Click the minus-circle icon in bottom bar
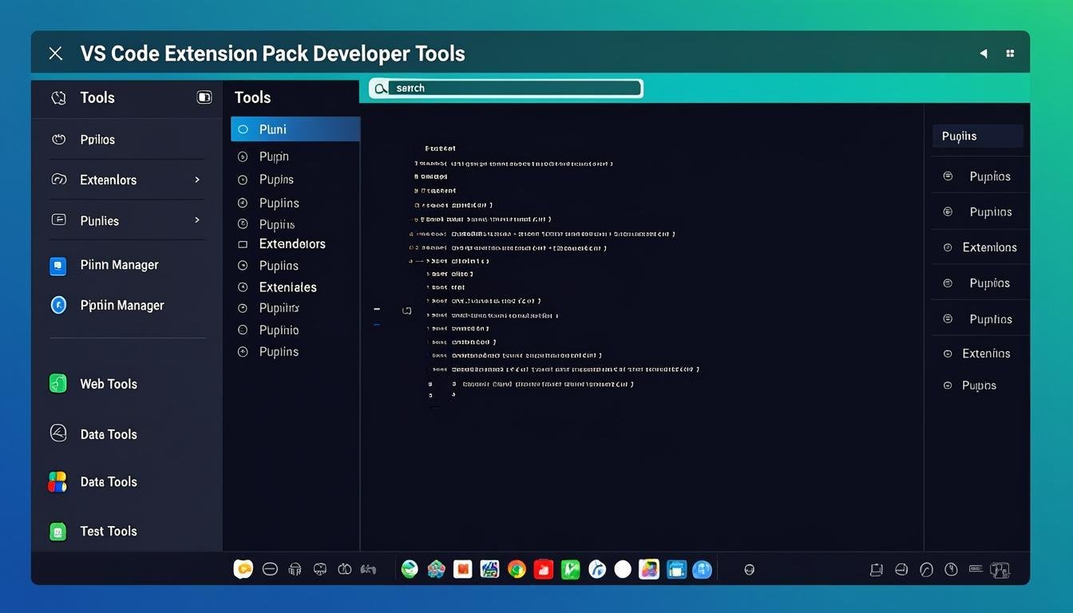The width and height of the screenshot is (1073, 613). [270, 569]
